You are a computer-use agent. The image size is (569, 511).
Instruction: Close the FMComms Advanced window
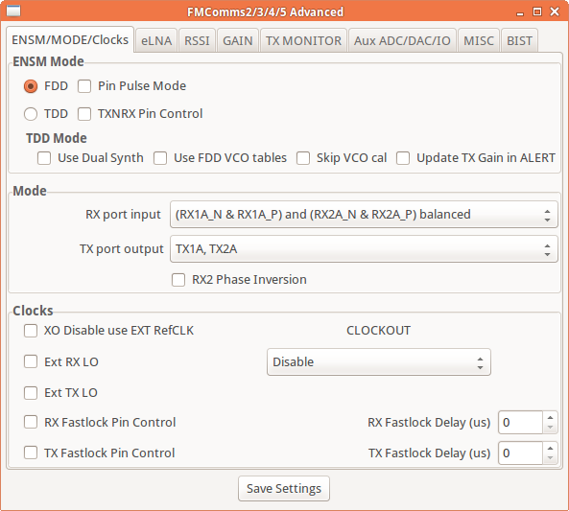tap(555, 12)
